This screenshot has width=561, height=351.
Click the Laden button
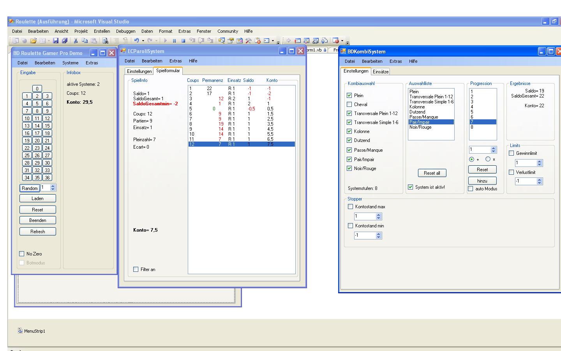(37, 199)
